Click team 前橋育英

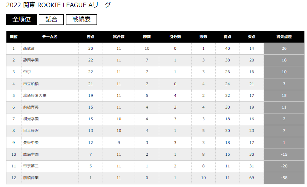31,107
